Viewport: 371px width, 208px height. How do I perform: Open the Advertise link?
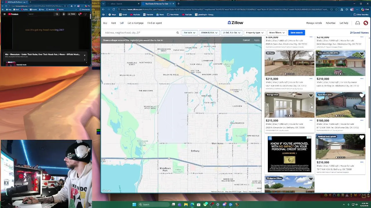(x=330, y=23)
